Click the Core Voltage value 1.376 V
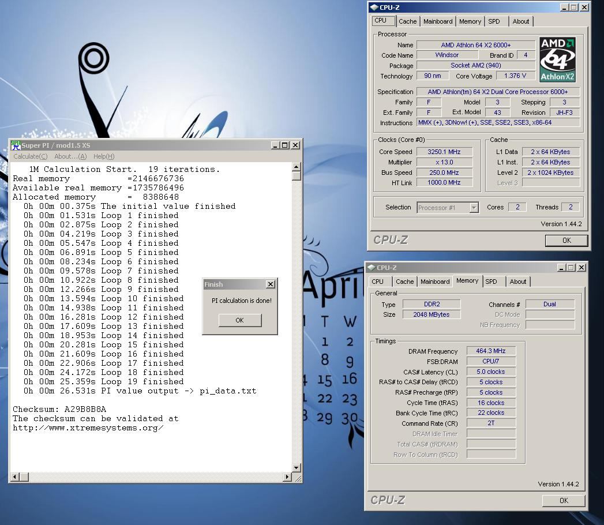604x525 pixels. pyautogui.click(x=515, y=76)
